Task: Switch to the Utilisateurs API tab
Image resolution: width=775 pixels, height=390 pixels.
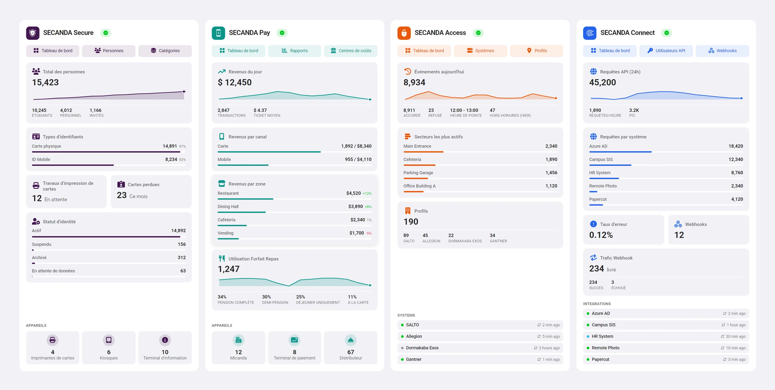Action: (666, 51)
